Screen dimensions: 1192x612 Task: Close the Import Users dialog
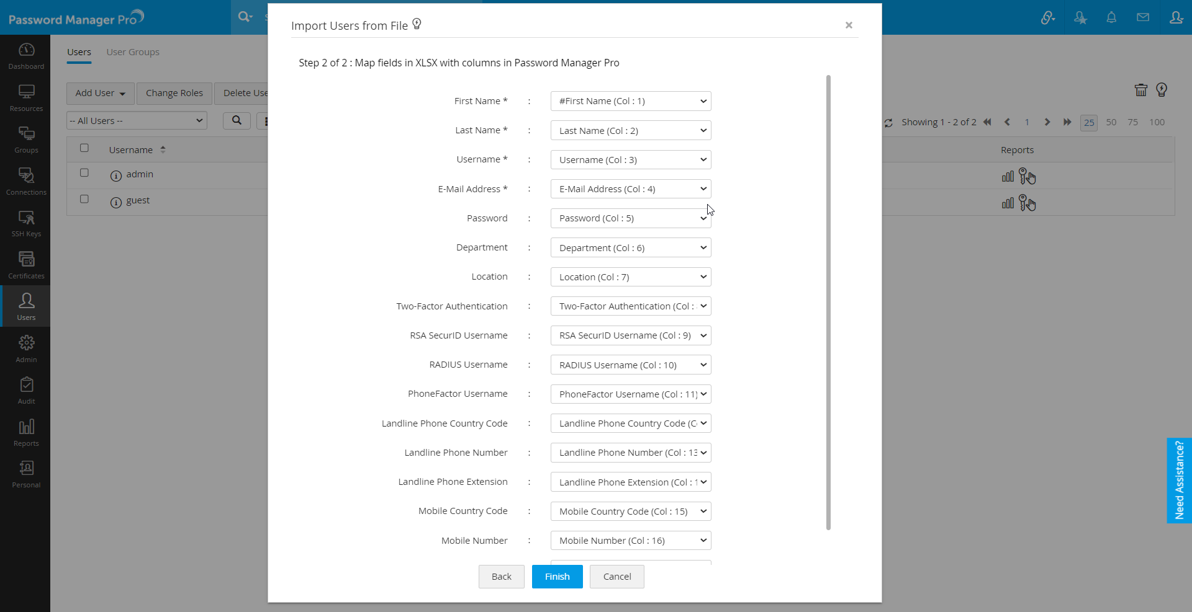849,25
